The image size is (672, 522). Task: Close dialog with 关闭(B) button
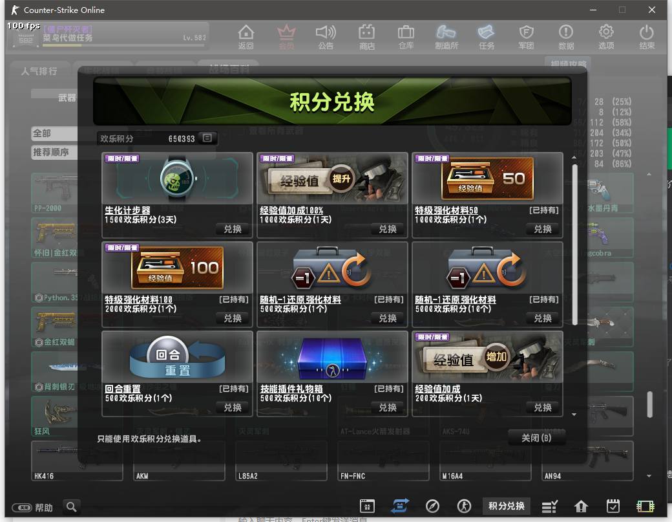(536, 438)
